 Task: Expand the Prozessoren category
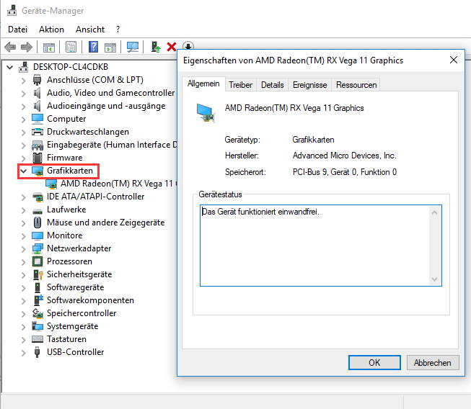(x=24, y=261)
